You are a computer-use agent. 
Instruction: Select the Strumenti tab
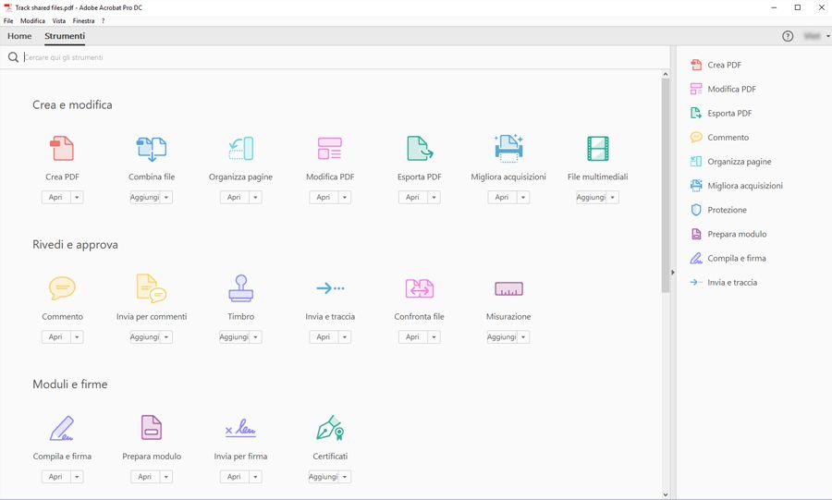(65, 36)
